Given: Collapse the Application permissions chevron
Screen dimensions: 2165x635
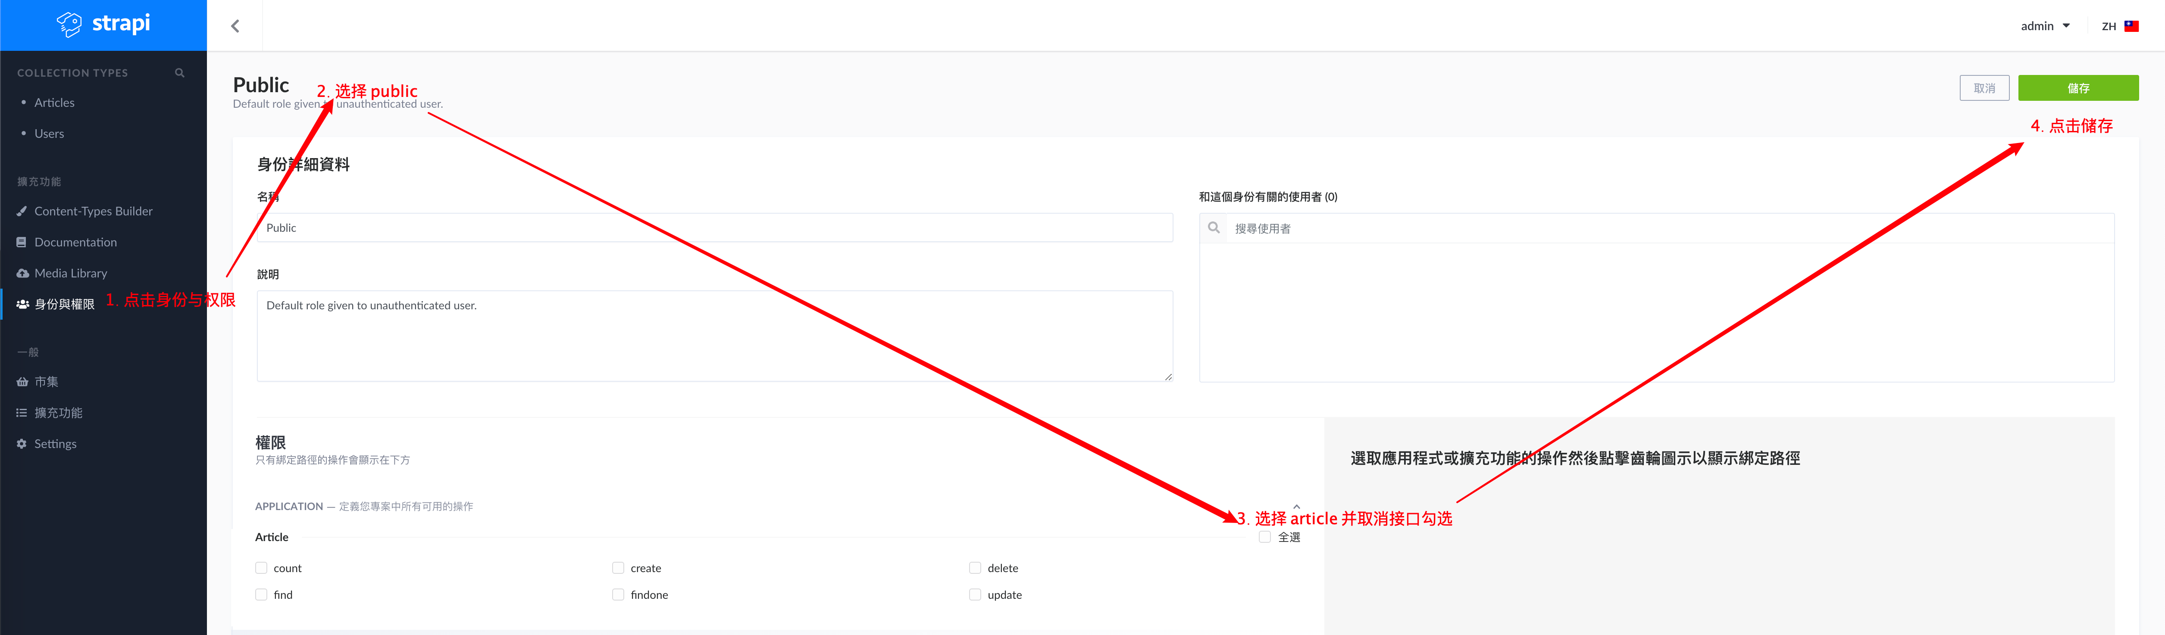Looking at the screenshot, I should tap(1296, 507).
